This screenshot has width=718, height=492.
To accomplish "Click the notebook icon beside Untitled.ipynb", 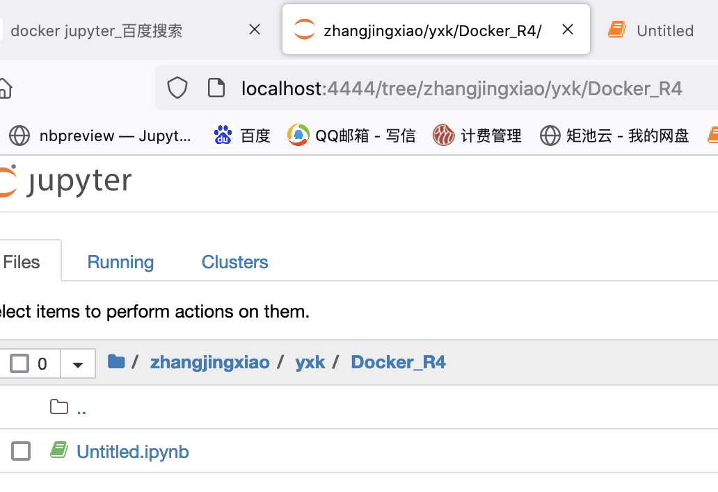I will tap(59, 450).
